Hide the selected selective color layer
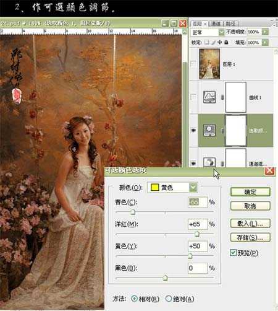The image size is (278, 311). [x=193, y=130]
